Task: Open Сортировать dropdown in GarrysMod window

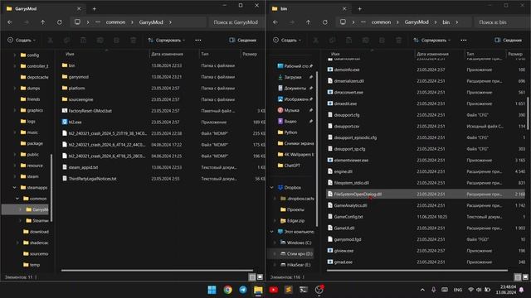Action: (x=167, y=41)
